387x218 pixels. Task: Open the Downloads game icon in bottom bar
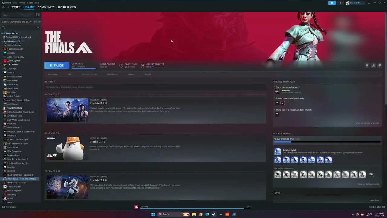coord(136,207)
